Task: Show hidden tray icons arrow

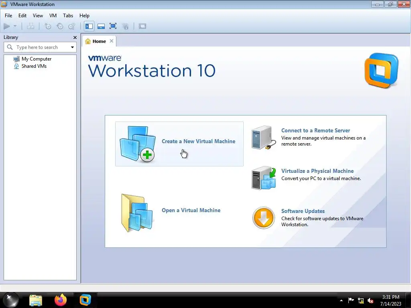Action: [x=341, y=300]
